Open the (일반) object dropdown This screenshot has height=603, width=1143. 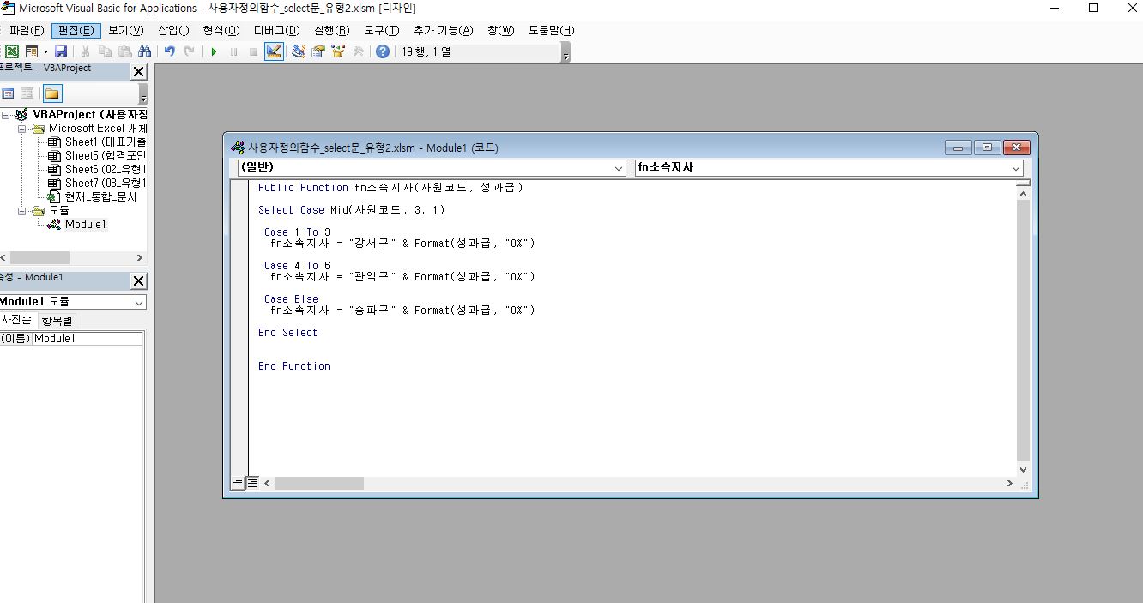point(619,168)
